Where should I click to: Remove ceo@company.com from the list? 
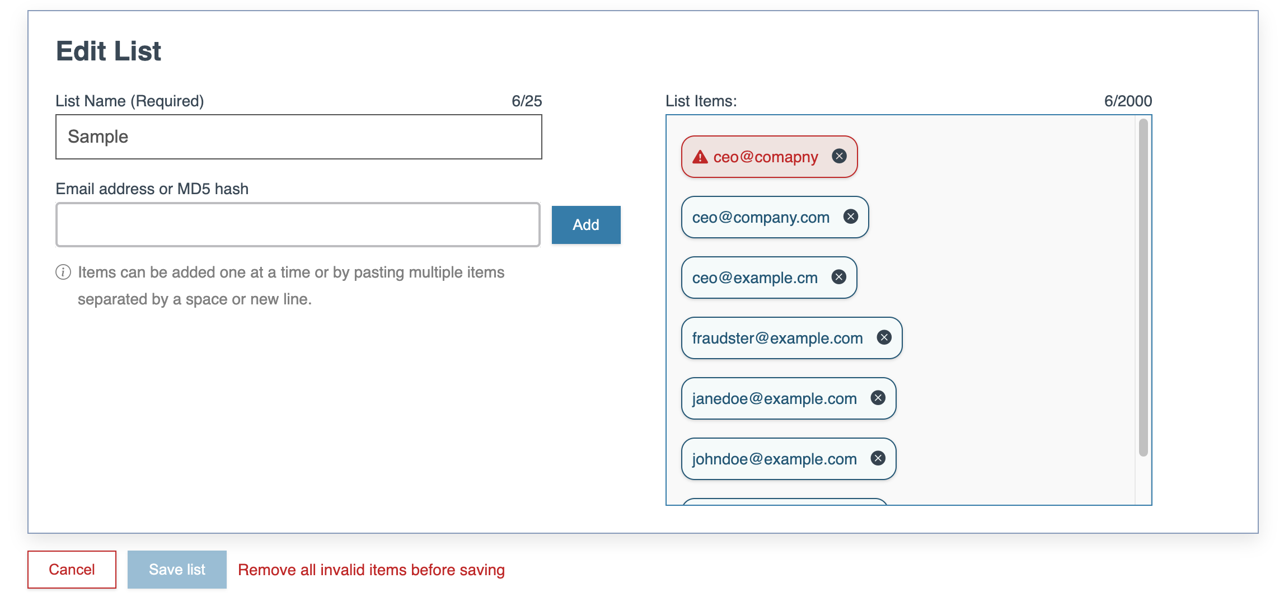tap(851, 217)
